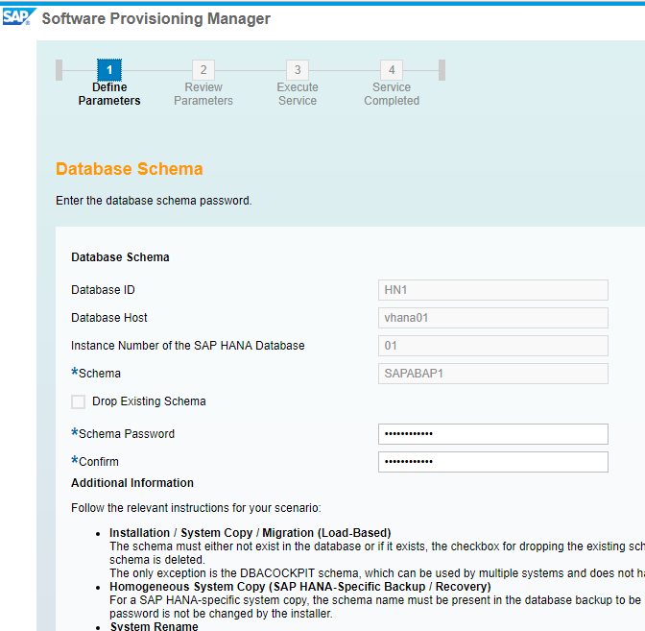Focus the Confirm password field
Screen dimensions: 645x631
pyautogui.click(x=492, y=462)
